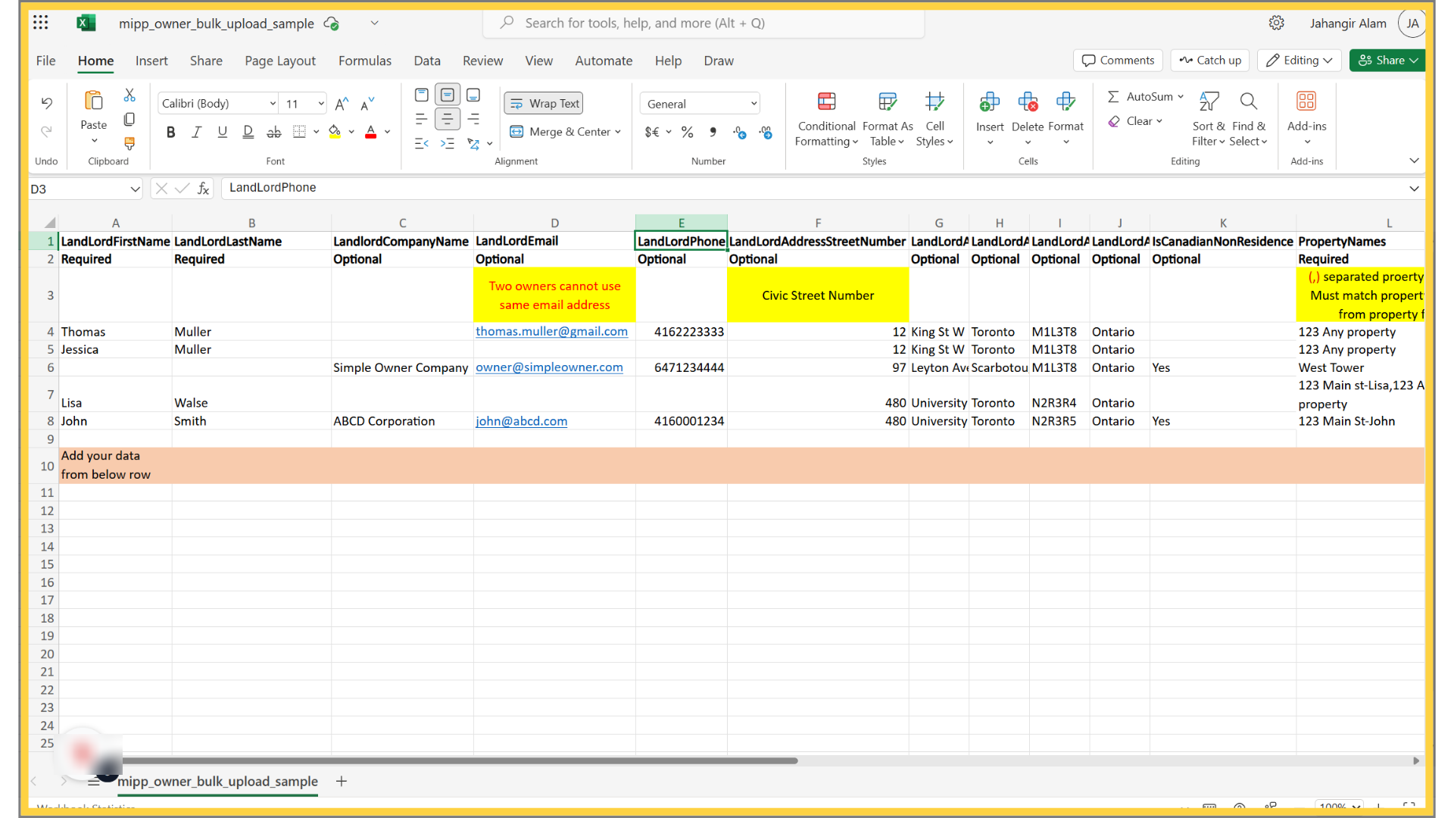Viewport: 1454px width, 818px height.
Task: Switch to the Insert tab
Action: coord(151,61)
